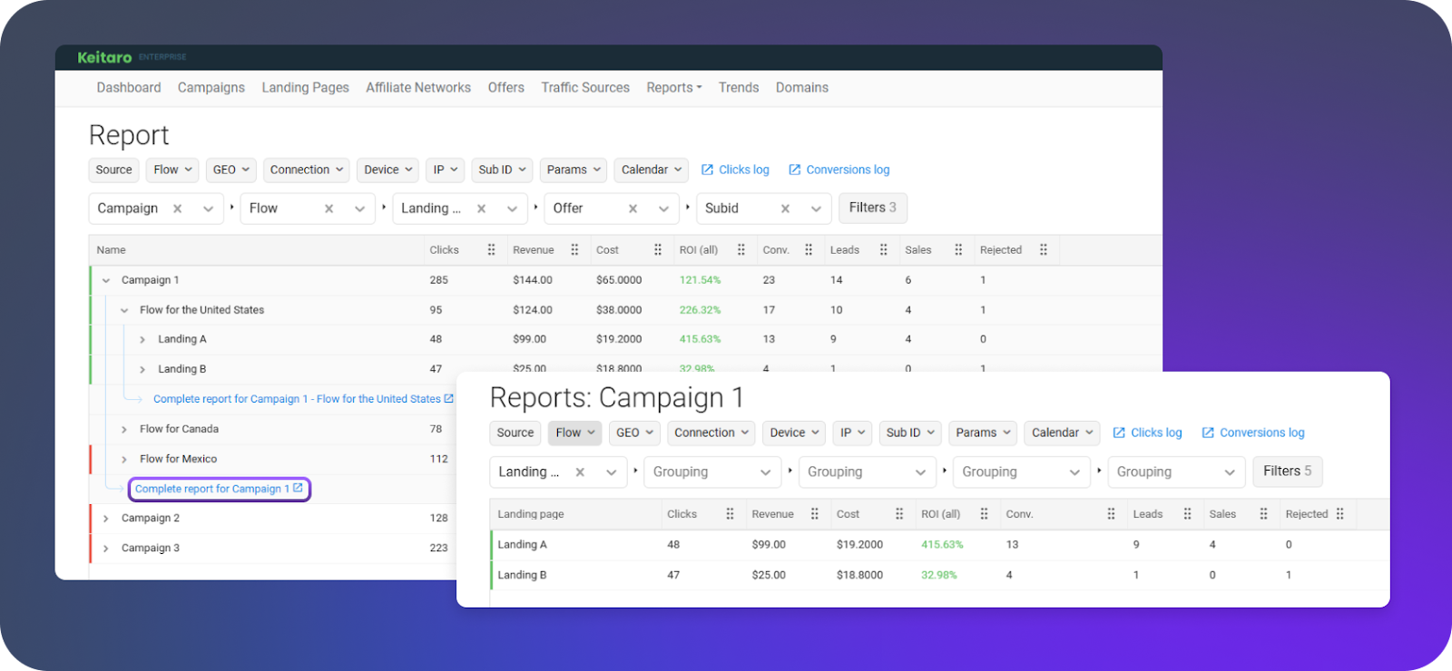Click Cost column drag handle in Report table
Viewport: 1452px width, 671px height.
[x=658, y=250]
